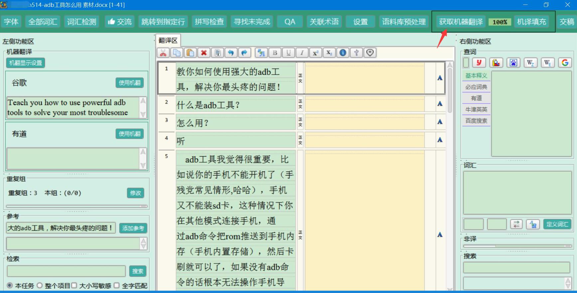Apply superscript formatting
Screen dimensions: 577x293
coord(316,53)
